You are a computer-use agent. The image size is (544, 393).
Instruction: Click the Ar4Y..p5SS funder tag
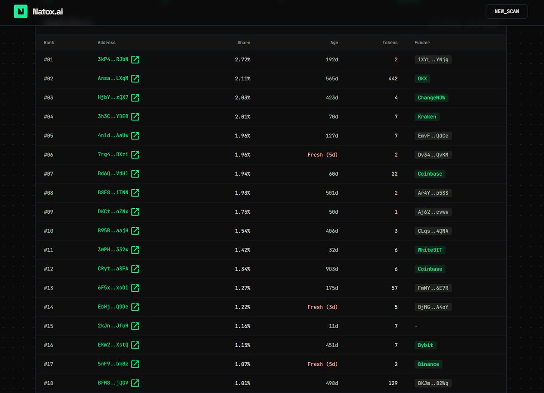[x=433, y=193]
